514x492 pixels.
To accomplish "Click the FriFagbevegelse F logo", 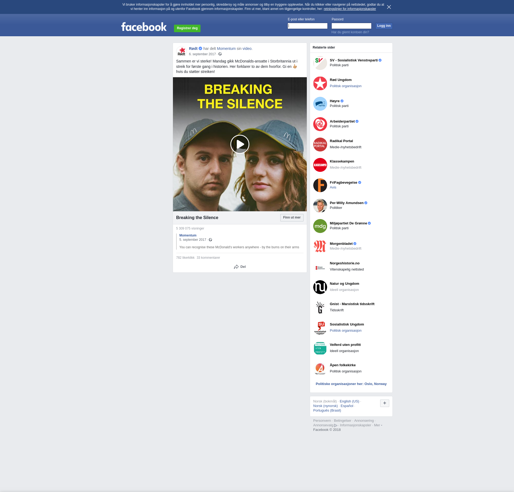I will 320,185.
